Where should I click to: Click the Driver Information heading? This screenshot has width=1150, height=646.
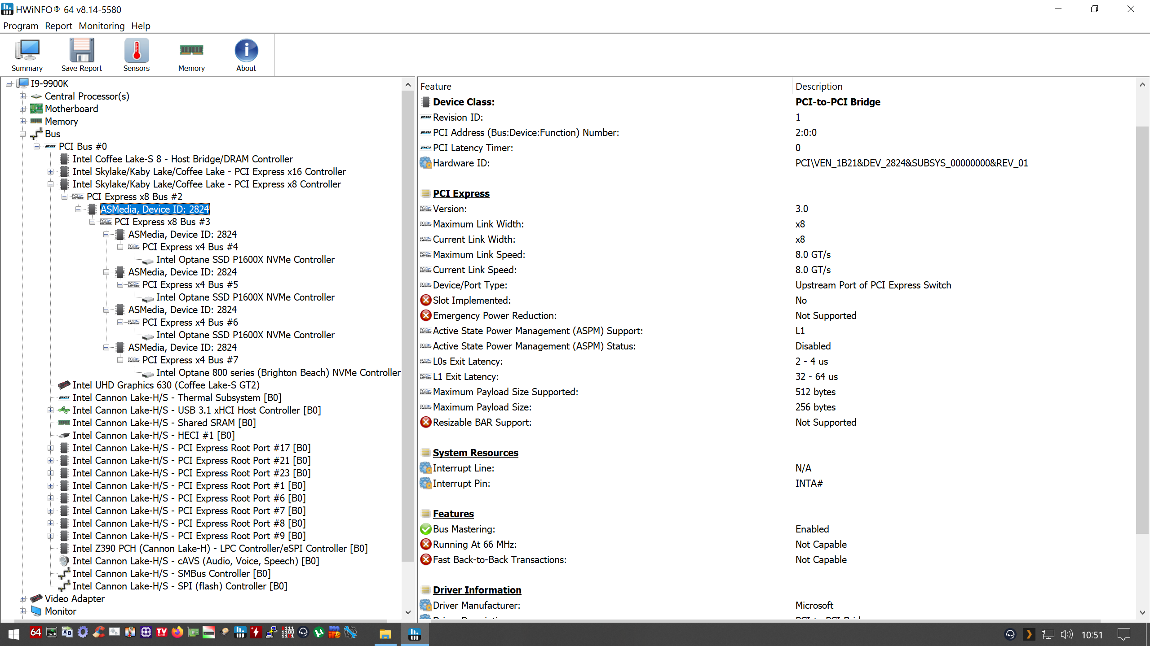tap(477, 590)
